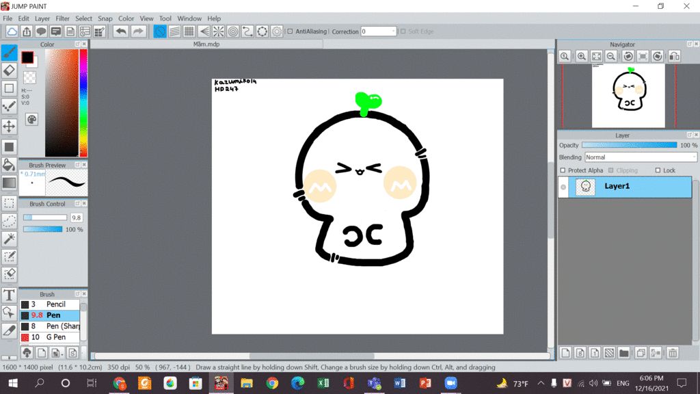Switch to the Mầm.mdp document tab
Viewport: 700px width, 394px height.
click(206, 44)
